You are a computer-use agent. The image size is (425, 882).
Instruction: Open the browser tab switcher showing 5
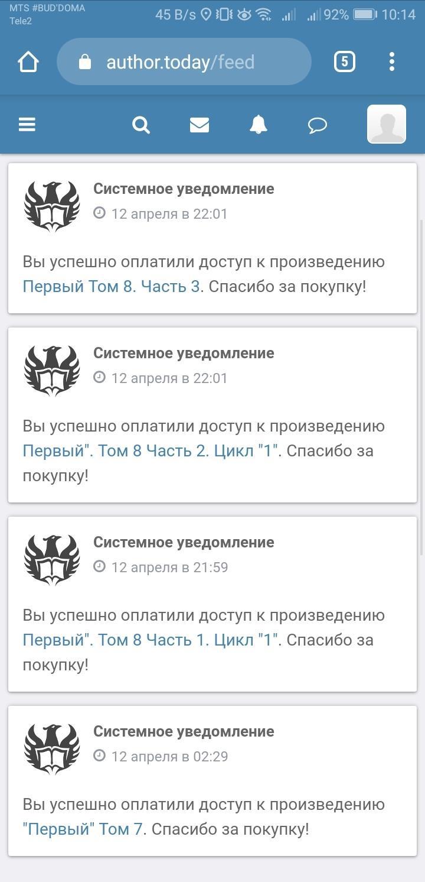point(345,61)
